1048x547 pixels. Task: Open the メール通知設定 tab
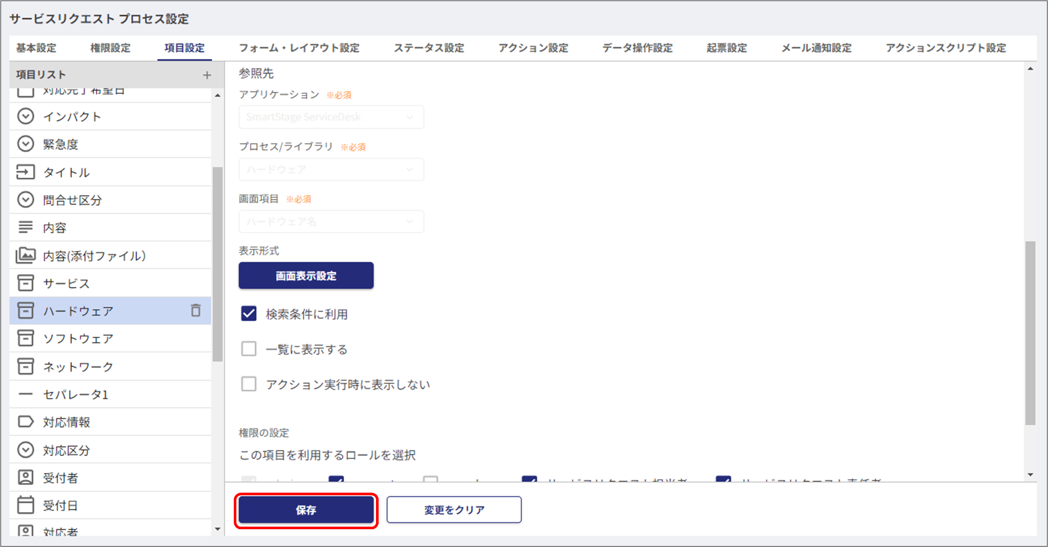(816, 48)
